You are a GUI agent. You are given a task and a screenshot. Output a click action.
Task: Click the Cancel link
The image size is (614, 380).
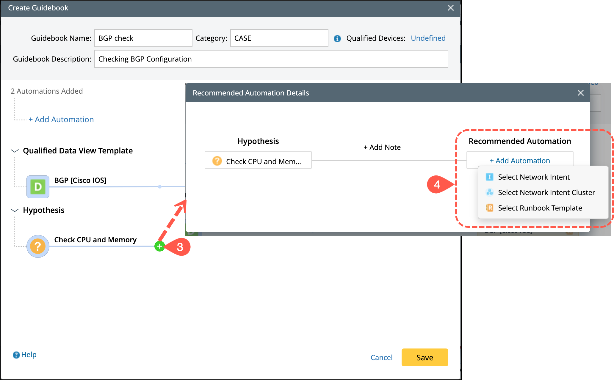click(x=381, y=357)
